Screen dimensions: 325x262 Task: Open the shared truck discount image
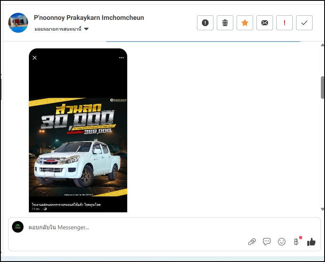(78, 130)
